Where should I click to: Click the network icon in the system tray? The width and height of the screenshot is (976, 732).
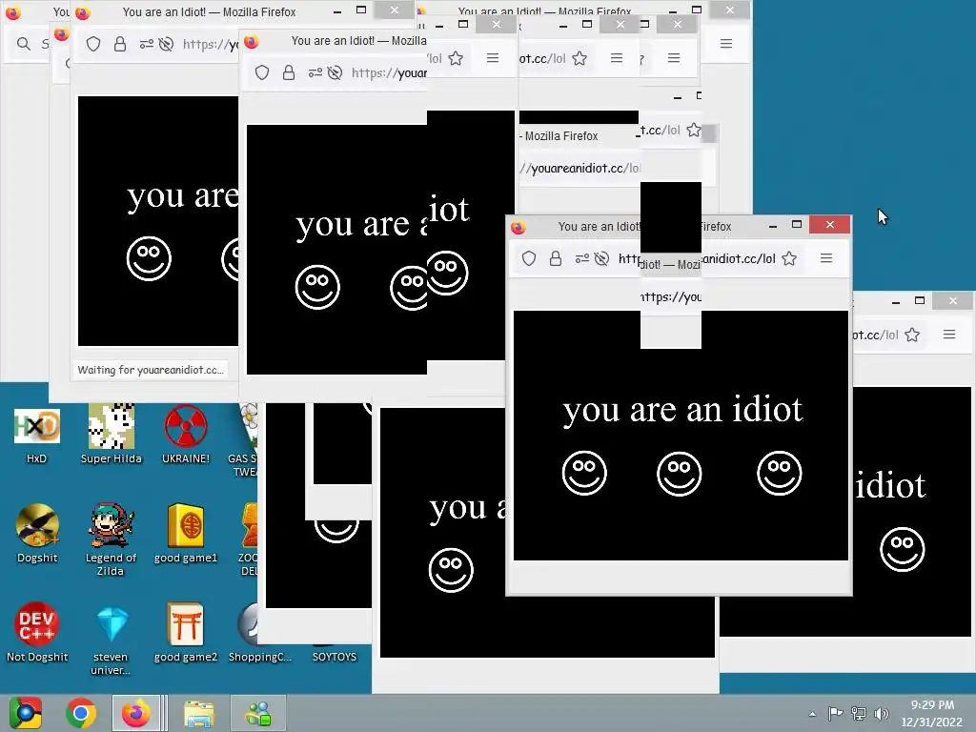[x=859, y=713]
